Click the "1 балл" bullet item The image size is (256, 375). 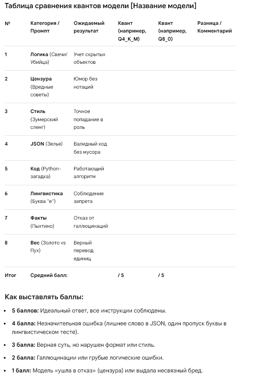click(107, 370)
